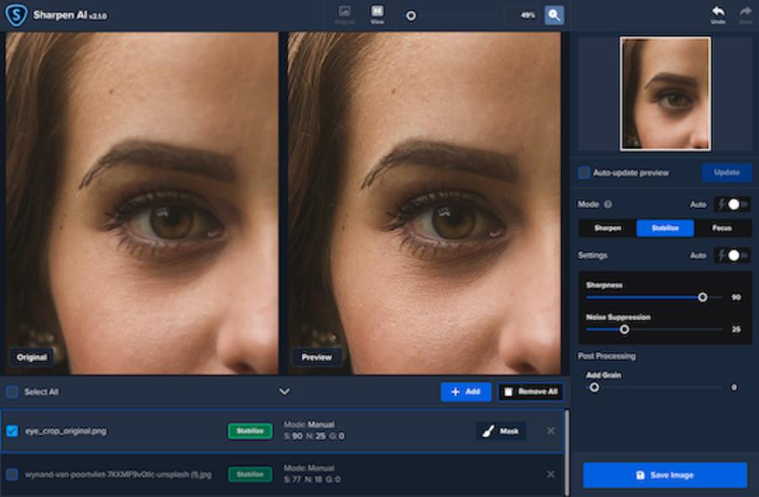
Task: Choose the Focus mode tab
Action: point(722,228)
